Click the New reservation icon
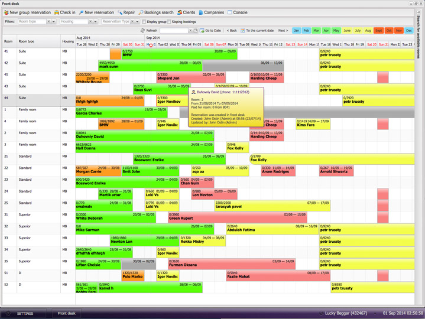425x319 pixels. (x=81, y=12)
